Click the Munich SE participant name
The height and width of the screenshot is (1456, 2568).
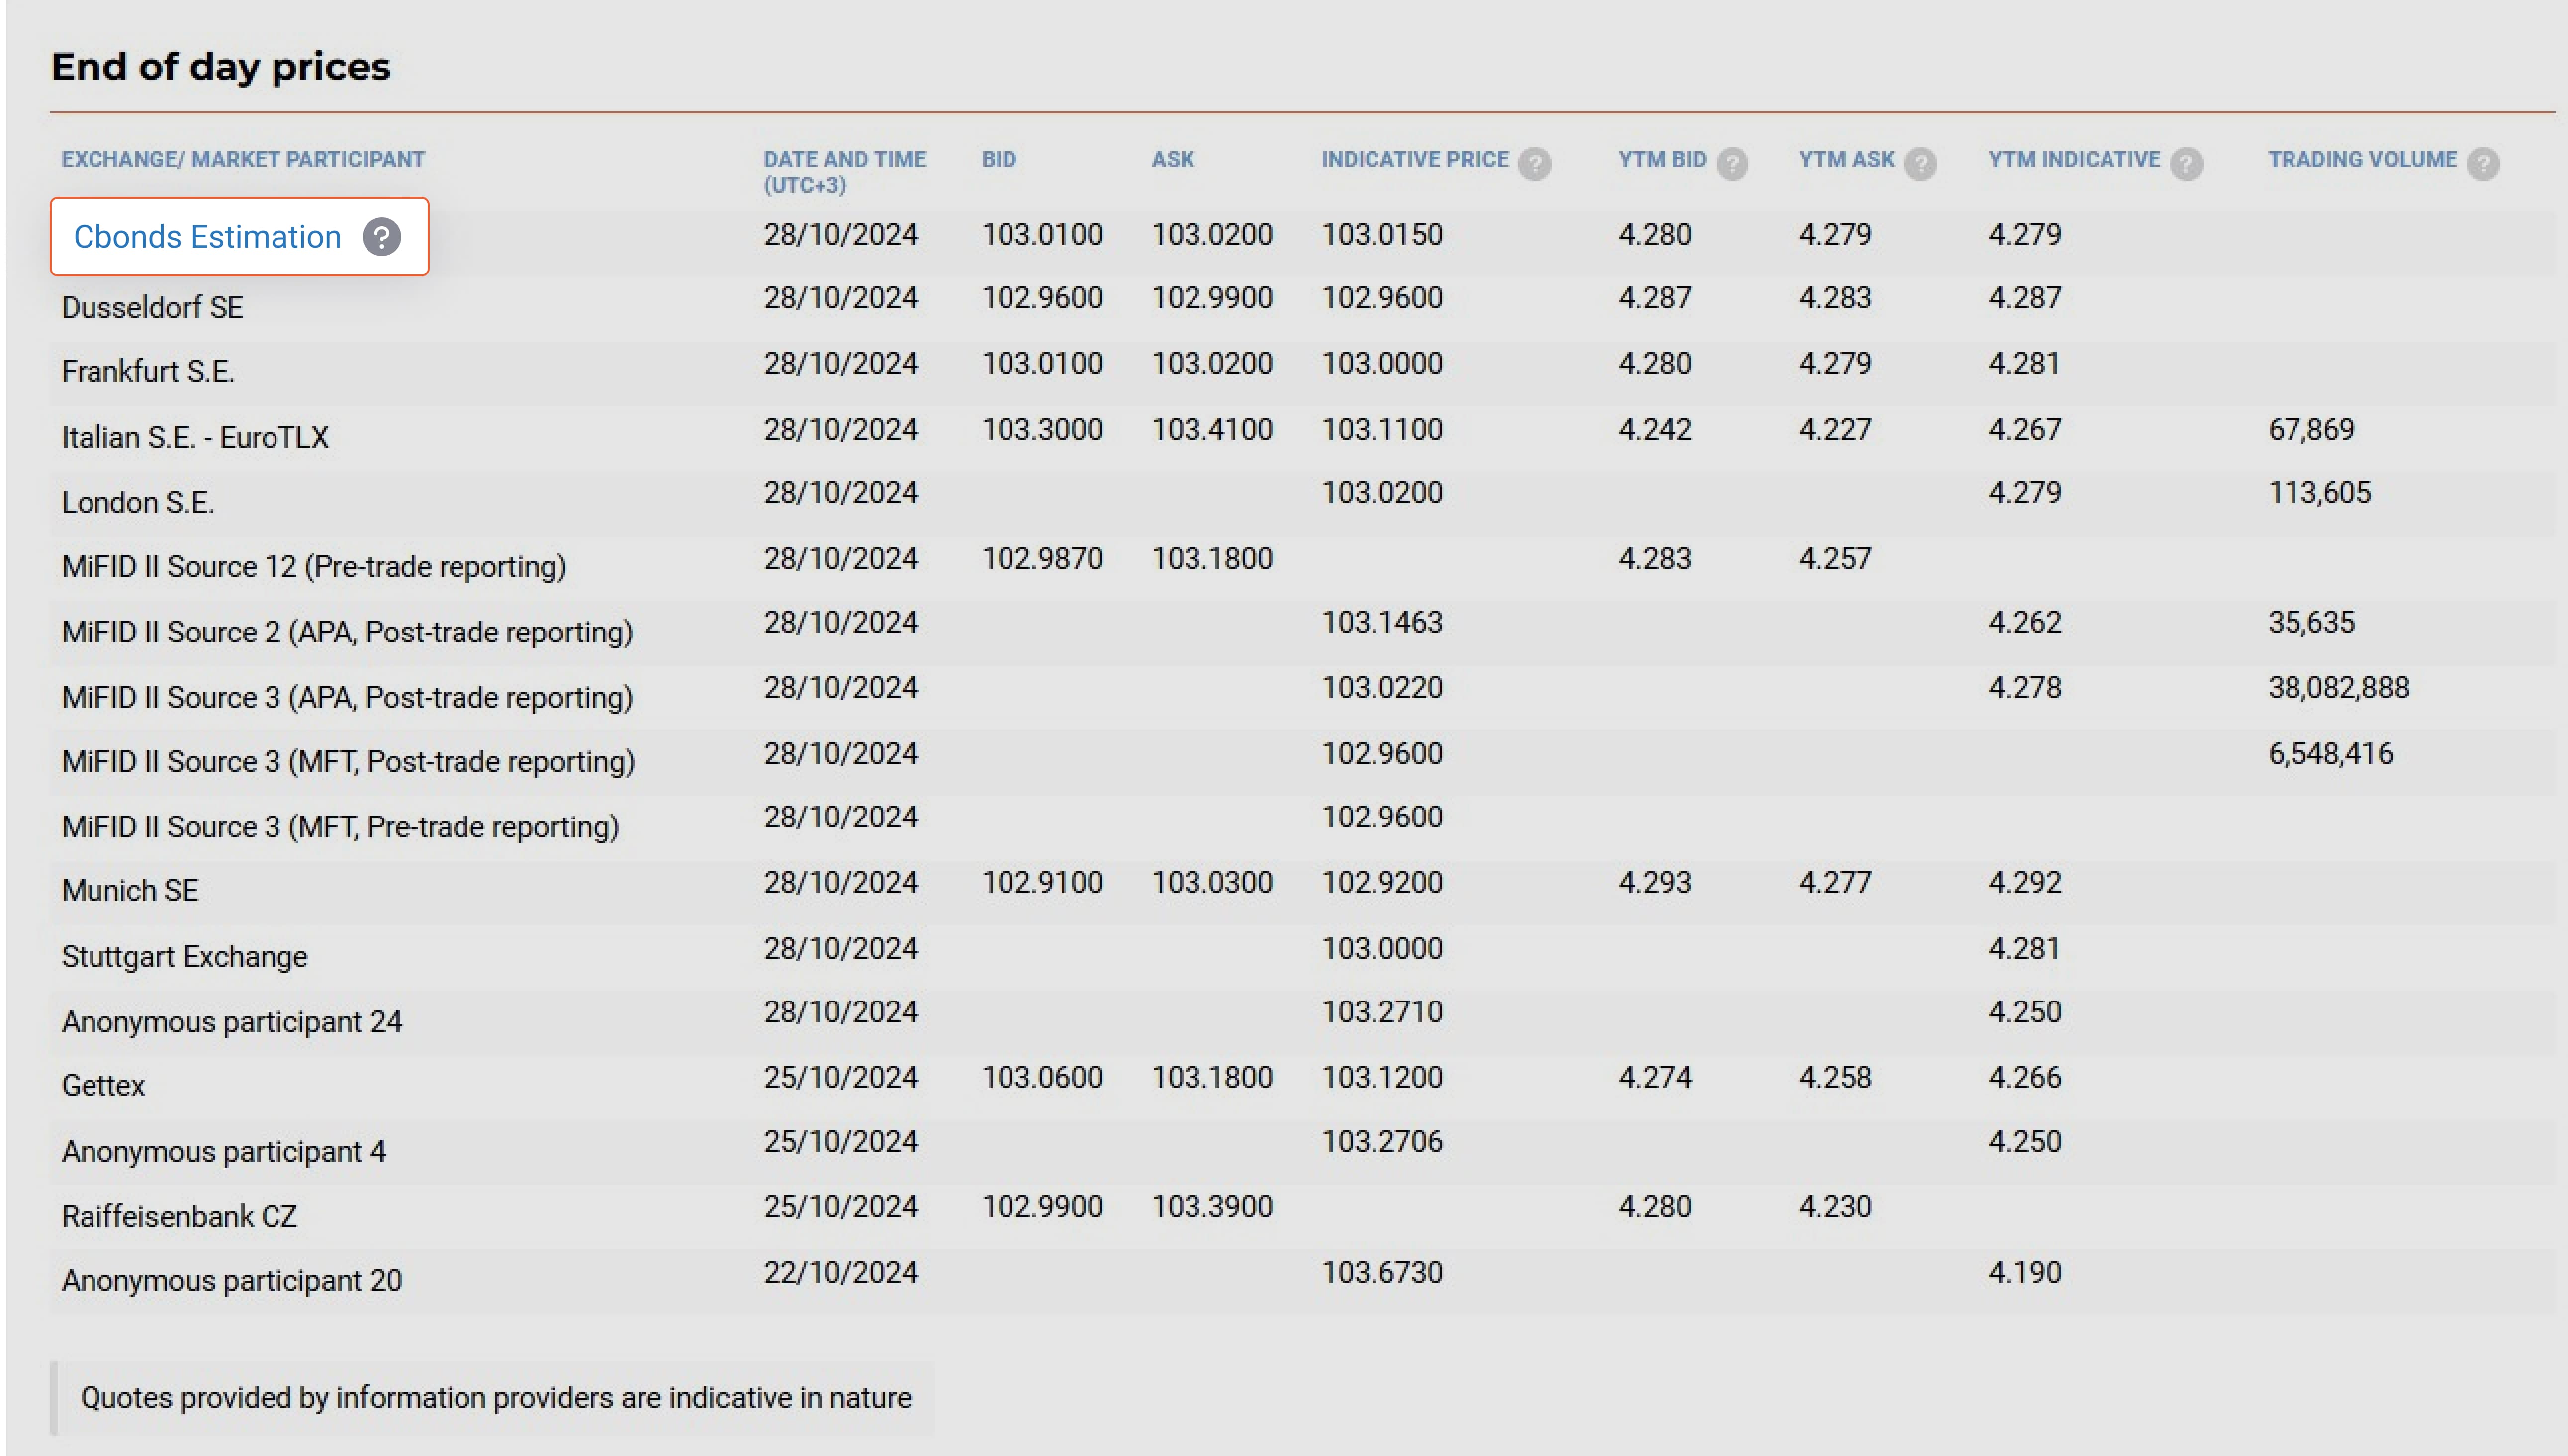point(130,891)
